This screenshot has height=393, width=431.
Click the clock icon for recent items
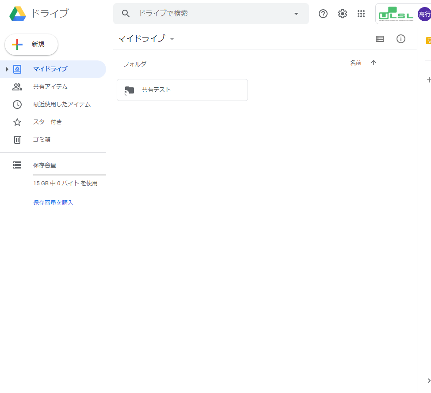pyautogui.click(x=17, y=105)
